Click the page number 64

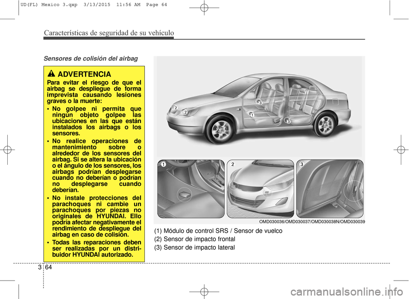[x=49, y=267]
